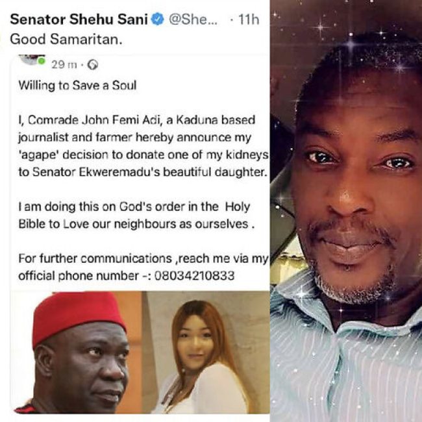Select the 'Willing to Save a Soul' headline

tap(77, 85)
